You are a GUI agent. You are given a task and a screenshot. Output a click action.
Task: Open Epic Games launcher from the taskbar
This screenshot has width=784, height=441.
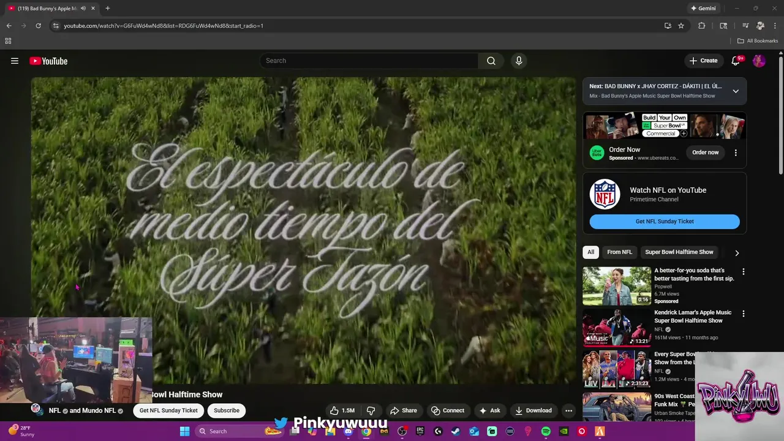pos(420,431)
